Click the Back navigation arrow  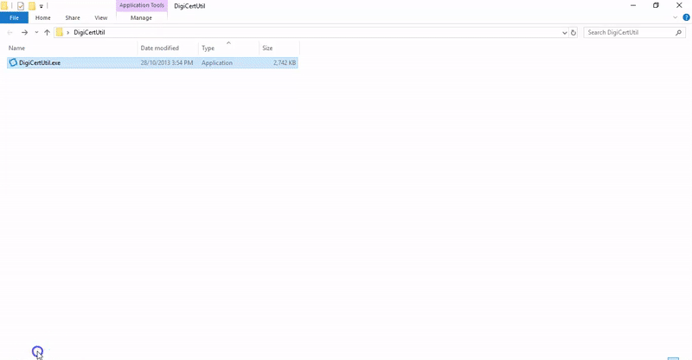tap(10, 32)
